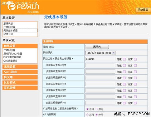Expand the NAT/路由 menu section
Screen dimensions: 151x117
pyautogui.click(x=20, y=72)
